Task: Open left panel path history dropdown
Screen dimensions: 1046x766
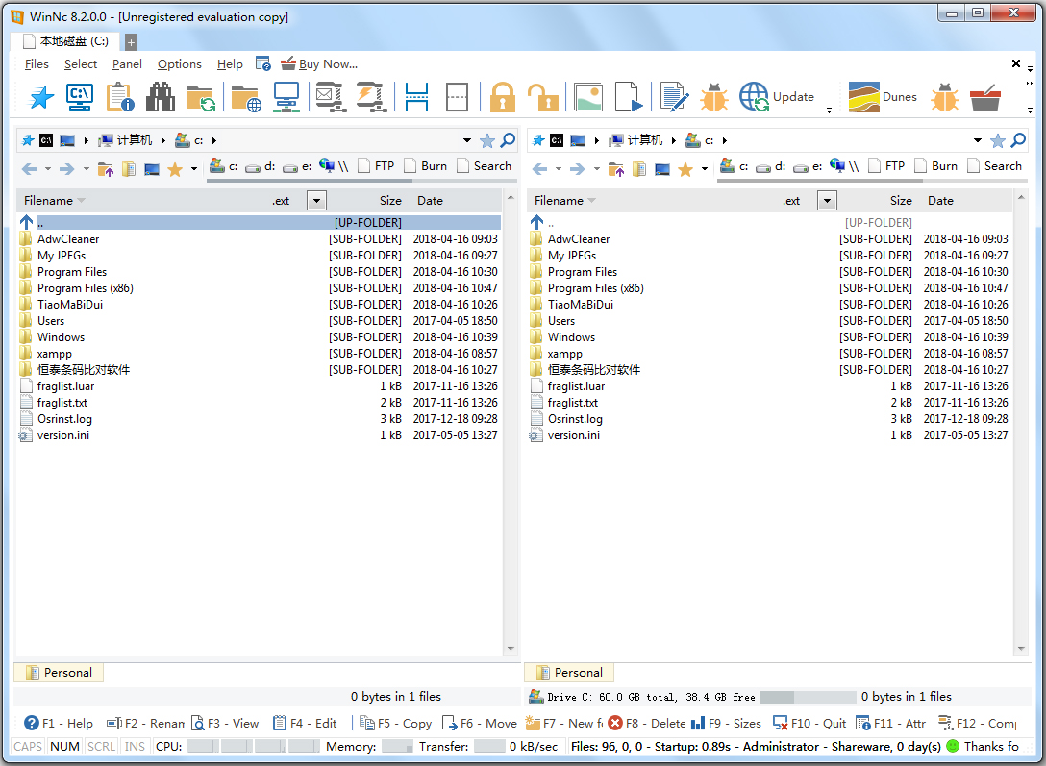Action: pyautogui.click(x=467, y=140)
